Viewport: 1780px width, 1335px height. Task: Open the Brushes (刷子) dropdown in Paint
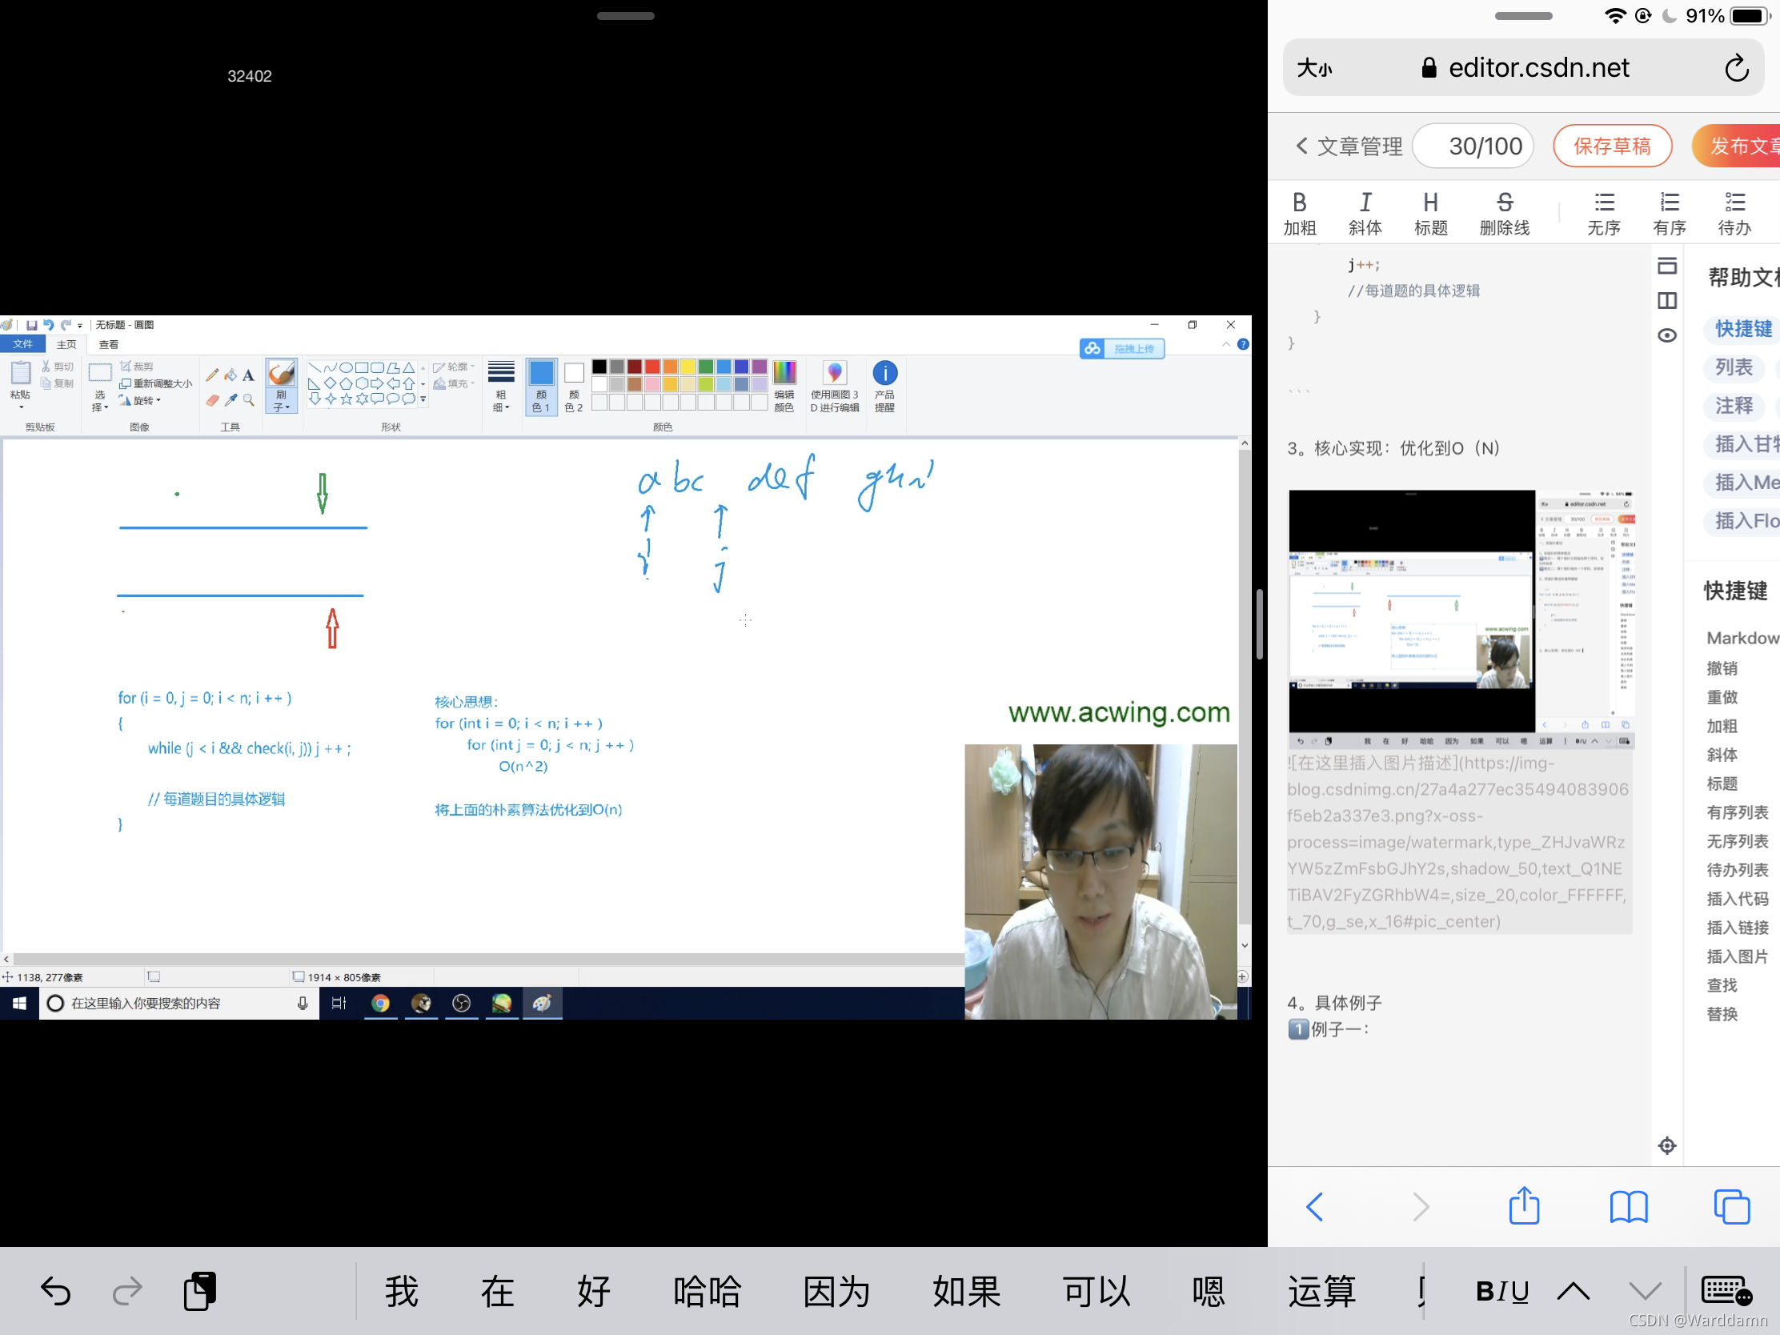tap(281, 402)
